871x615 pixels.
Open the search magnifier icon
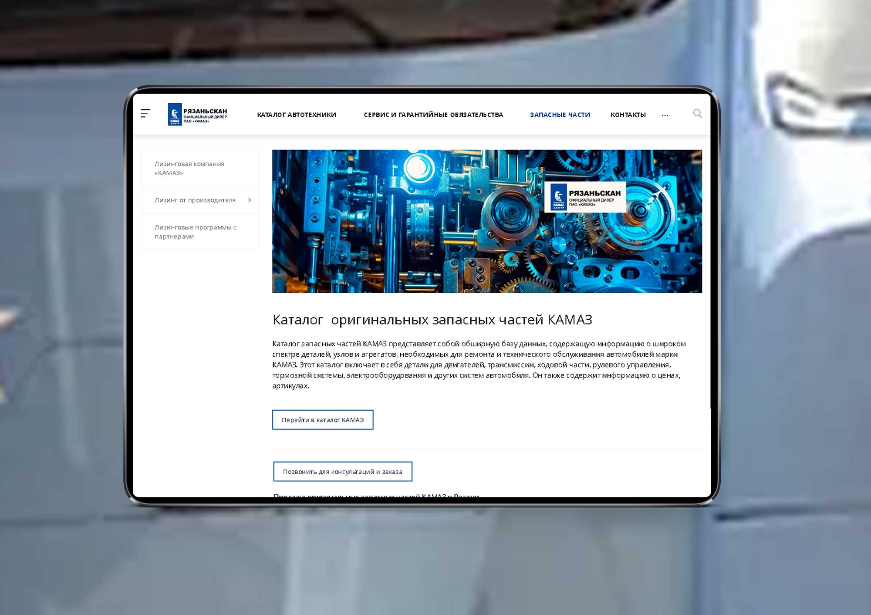pos(697,114)
